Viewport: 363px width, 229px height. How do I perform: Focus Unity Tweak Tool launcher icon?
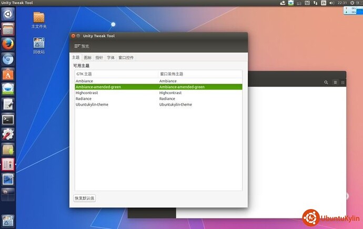click(8, 164)
